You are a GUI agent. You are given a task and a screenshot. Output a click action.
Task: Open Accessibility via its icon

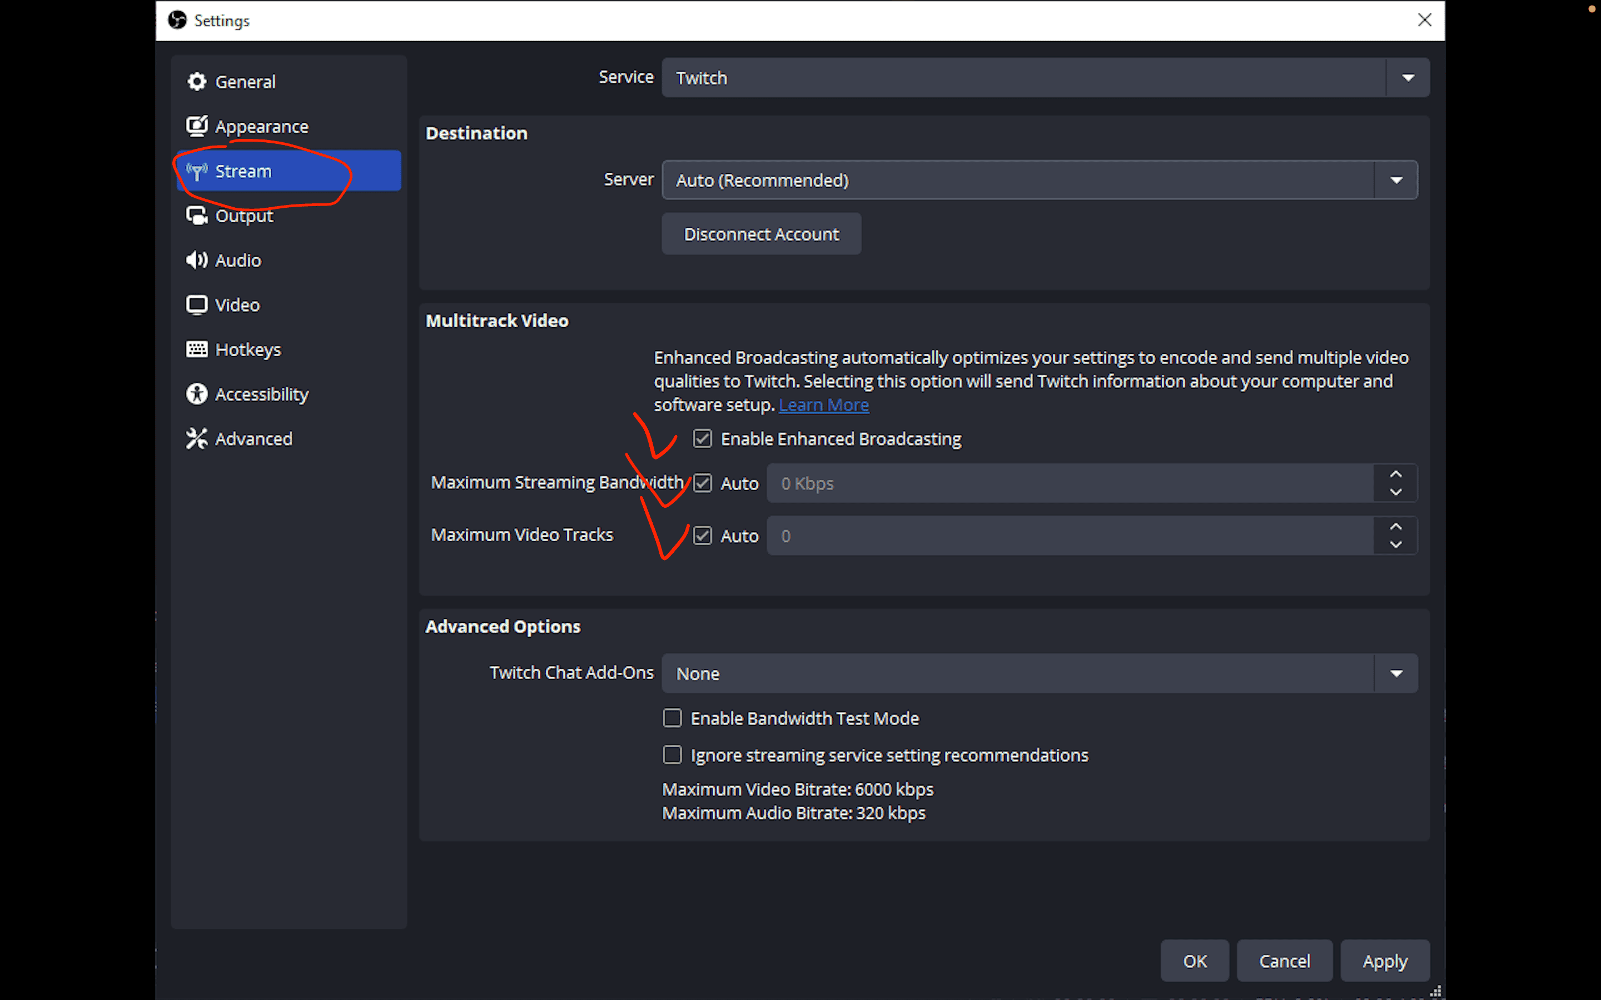[196, 394]
